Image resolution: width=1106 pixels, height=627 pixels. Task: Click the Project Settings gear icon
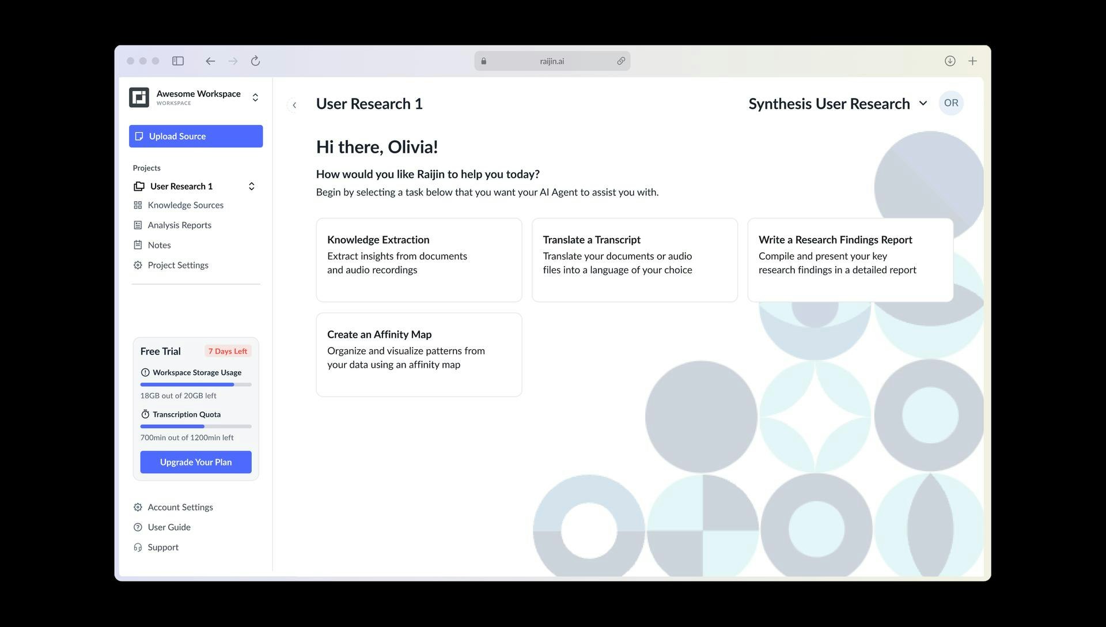[138, 265]
